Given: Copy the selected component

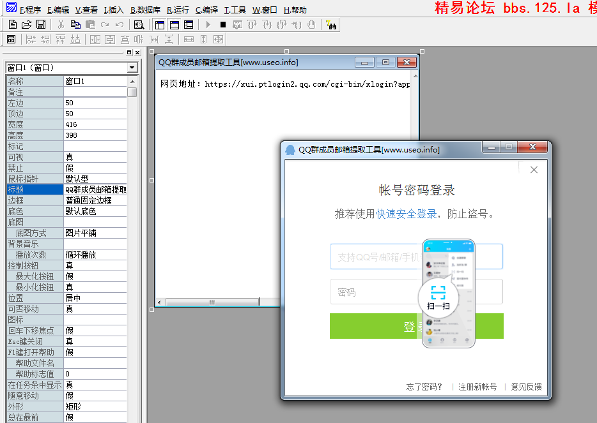Looking at the screenshot, I should tap(75, 25).
